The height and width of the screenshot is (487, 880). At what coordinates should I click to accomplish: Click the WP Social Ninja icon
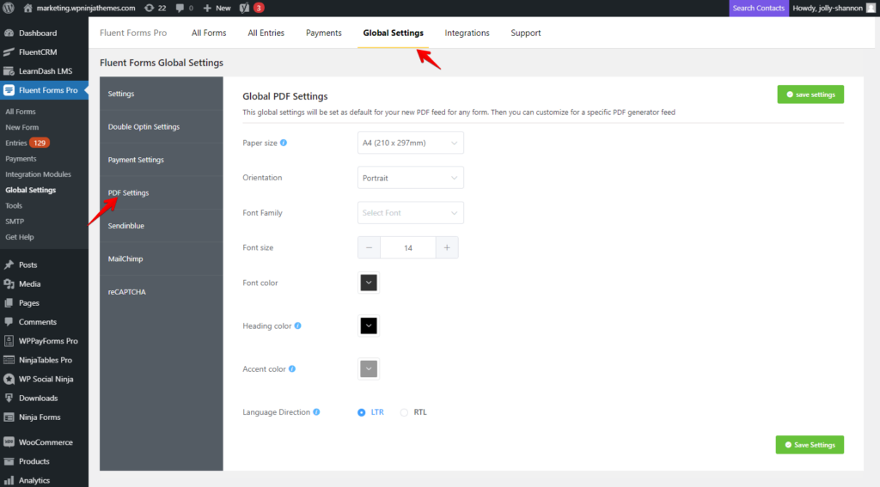[9, 380]
